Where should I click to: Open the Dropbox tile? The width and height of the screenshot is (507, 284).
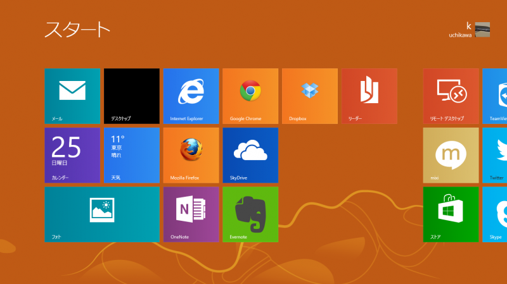310,96
